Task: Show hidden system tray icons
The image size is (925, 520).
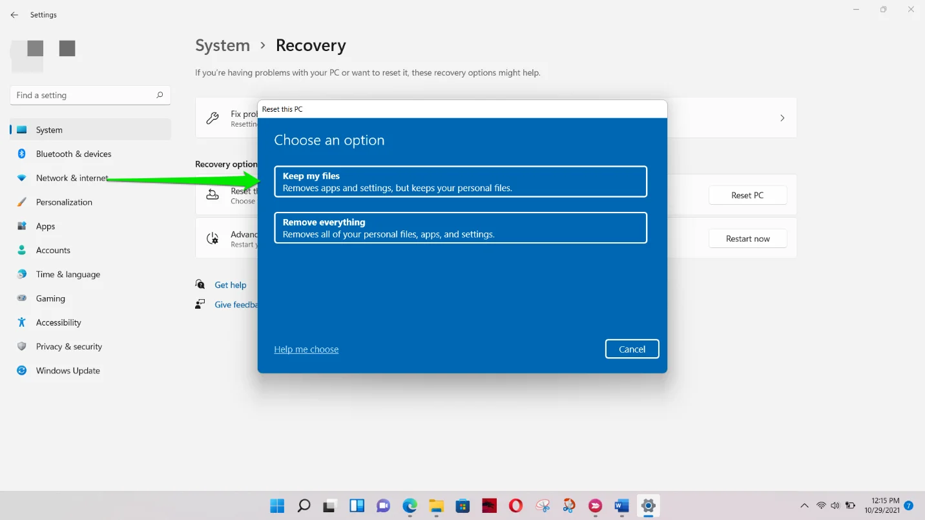Action: tap(804, 505)
